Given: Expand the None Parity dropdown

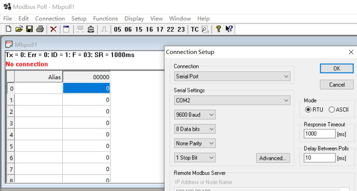Looking at the screenshot, I should (x=195, y=143).
